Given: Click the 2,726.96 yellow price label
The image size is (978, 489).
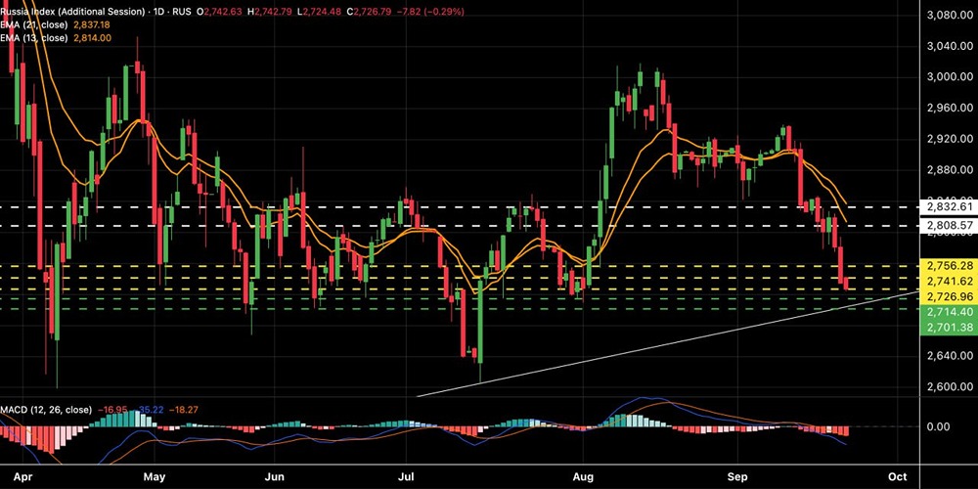Looking at the screenshot, I should point(947,295).
